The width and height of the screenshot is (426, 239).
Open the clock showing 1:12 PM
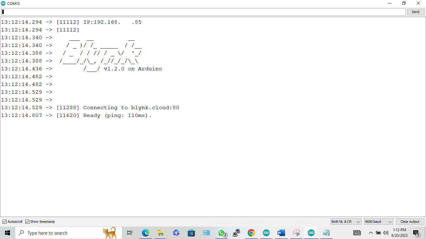(x=399, y=233)
